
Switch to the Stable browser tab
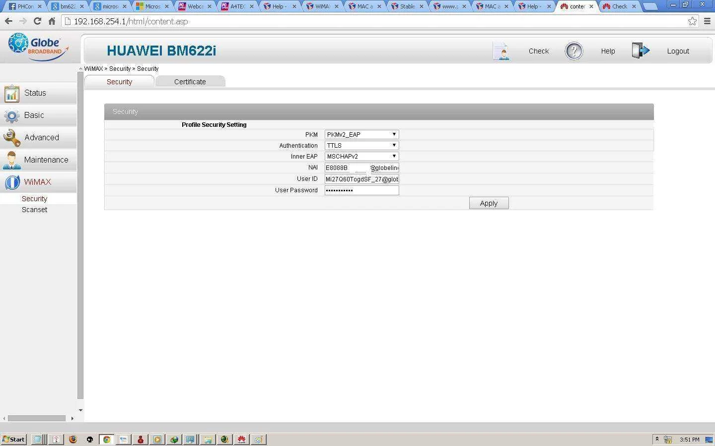click(407, 6)
